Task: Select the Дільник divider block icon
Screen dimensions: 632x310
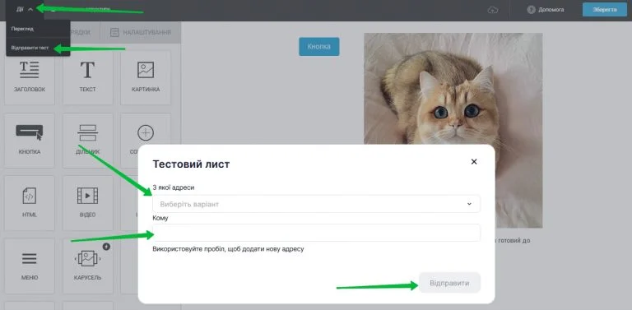Action: [87, 132]
